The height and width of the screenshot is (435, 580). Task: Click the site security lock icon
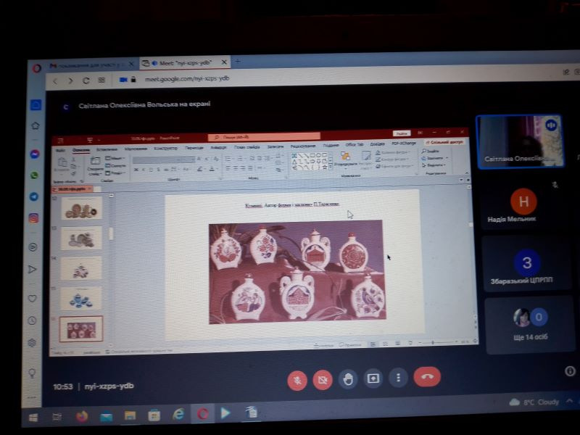tap(133, 79)
